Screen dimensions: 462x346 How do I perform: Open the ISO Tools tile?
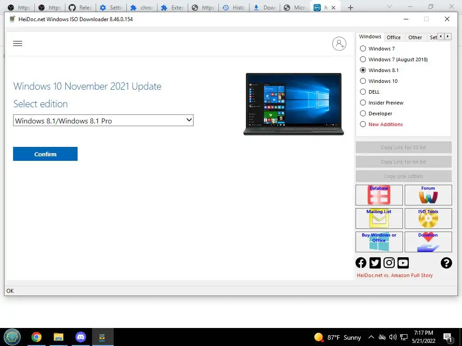pyautogui.click(x=428, y=219)
